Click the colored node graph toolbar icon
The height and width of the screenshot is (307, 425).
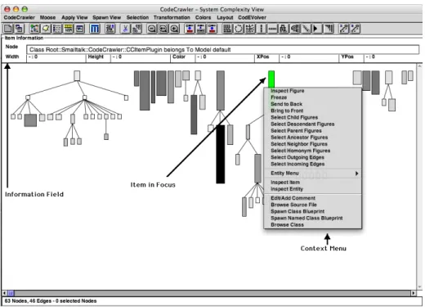tap(34, 29)
